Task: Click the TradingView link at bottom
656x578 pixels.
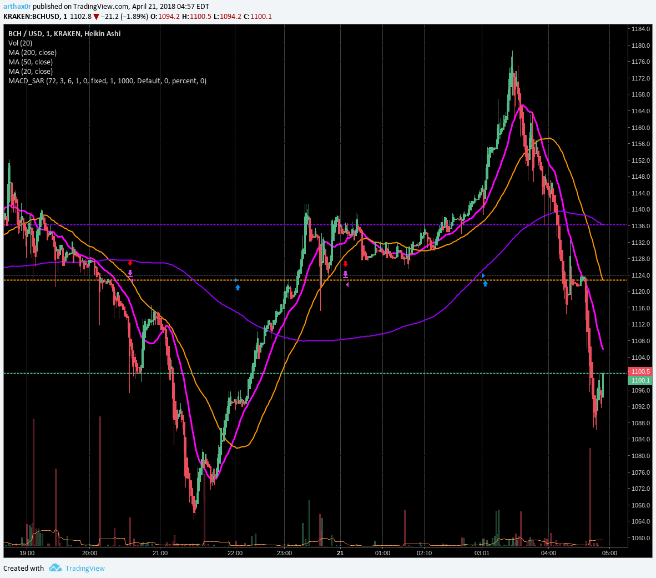Action: click(x=85, y=569)
